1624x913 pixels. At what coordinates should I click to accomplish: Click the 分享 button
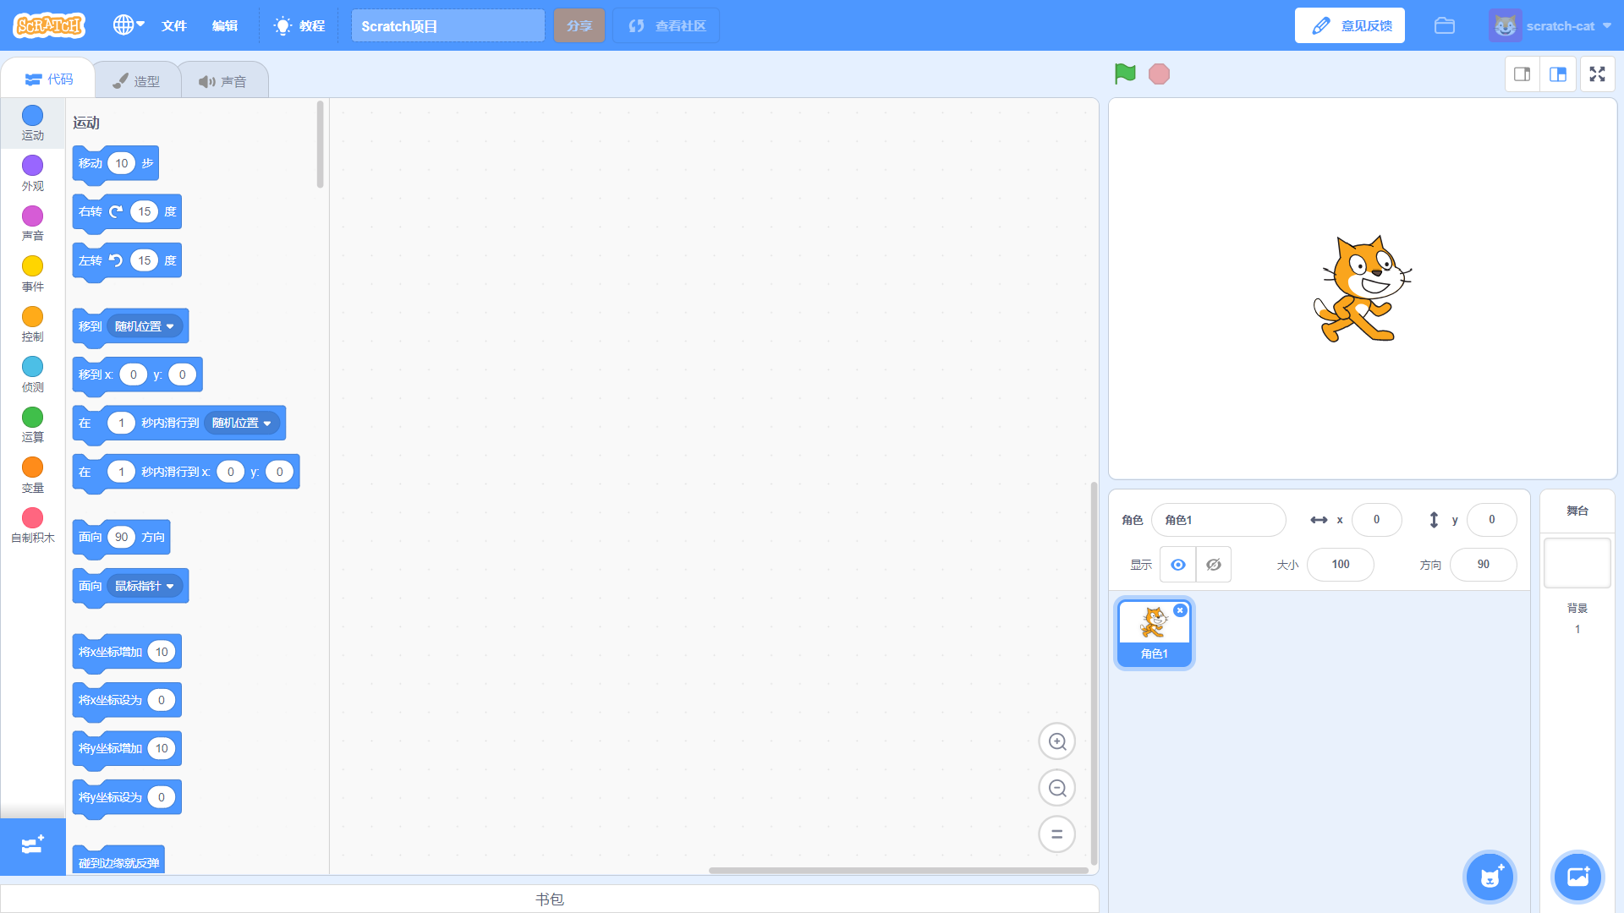click(x=579, y=25)
